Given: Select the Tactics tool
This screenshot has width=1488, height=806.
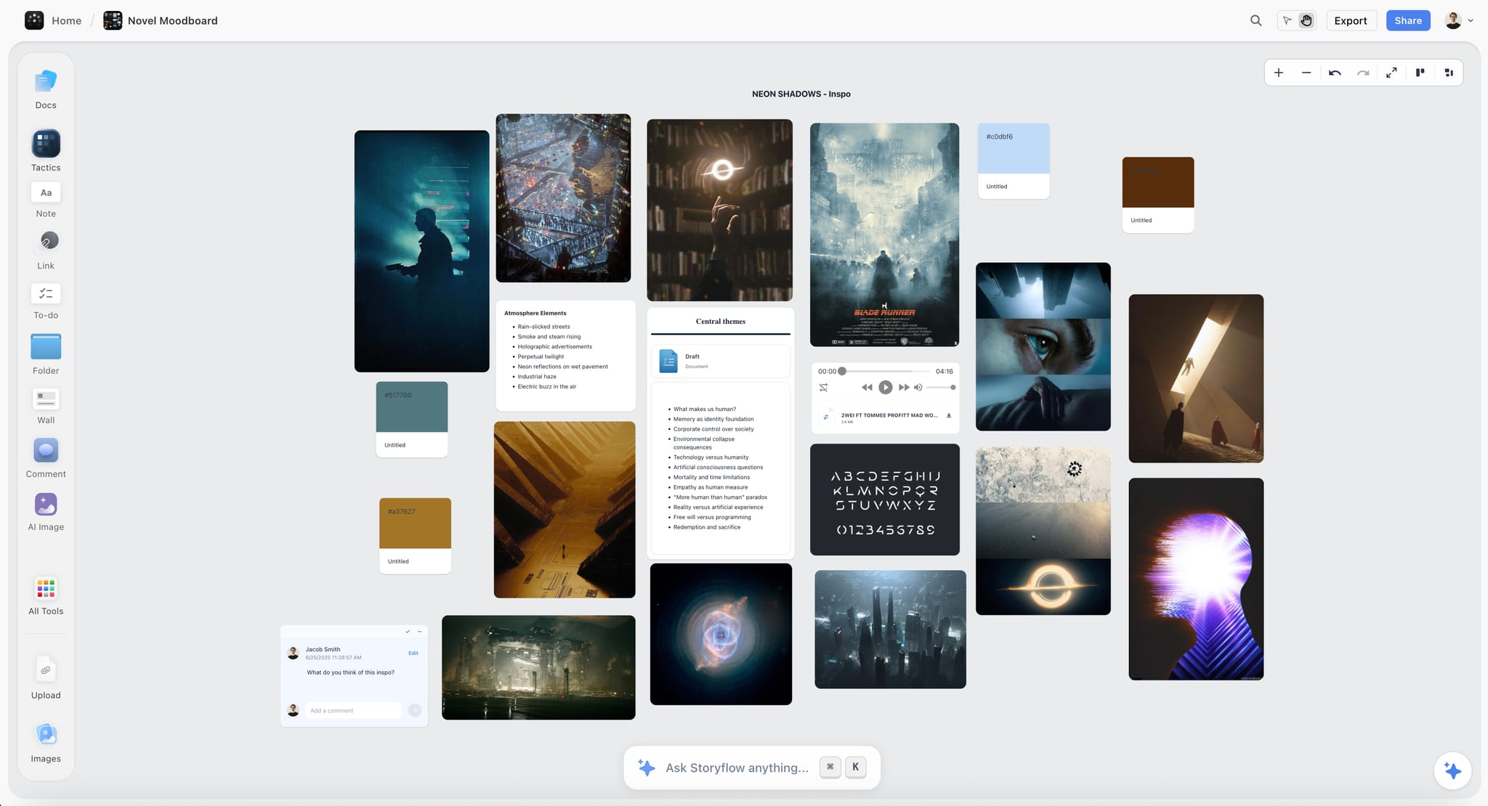Looking at the screenshot, I should (x=46, y=151).
